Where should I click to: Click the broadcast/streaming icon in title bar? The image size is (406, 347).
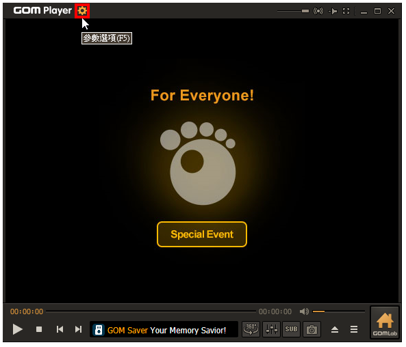tap(318, 11)
